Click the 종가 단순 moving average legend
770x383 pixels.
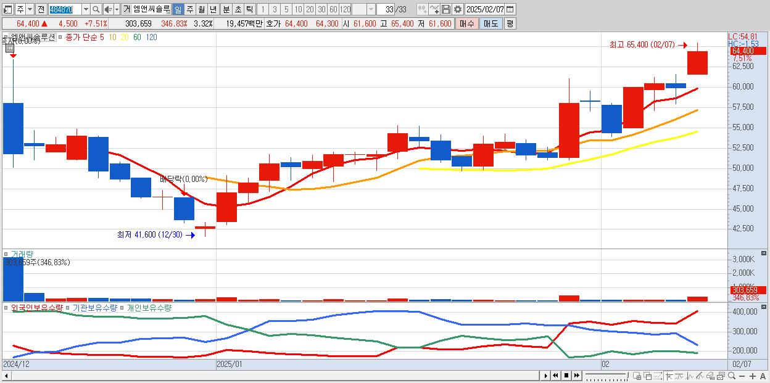(81, 38)
